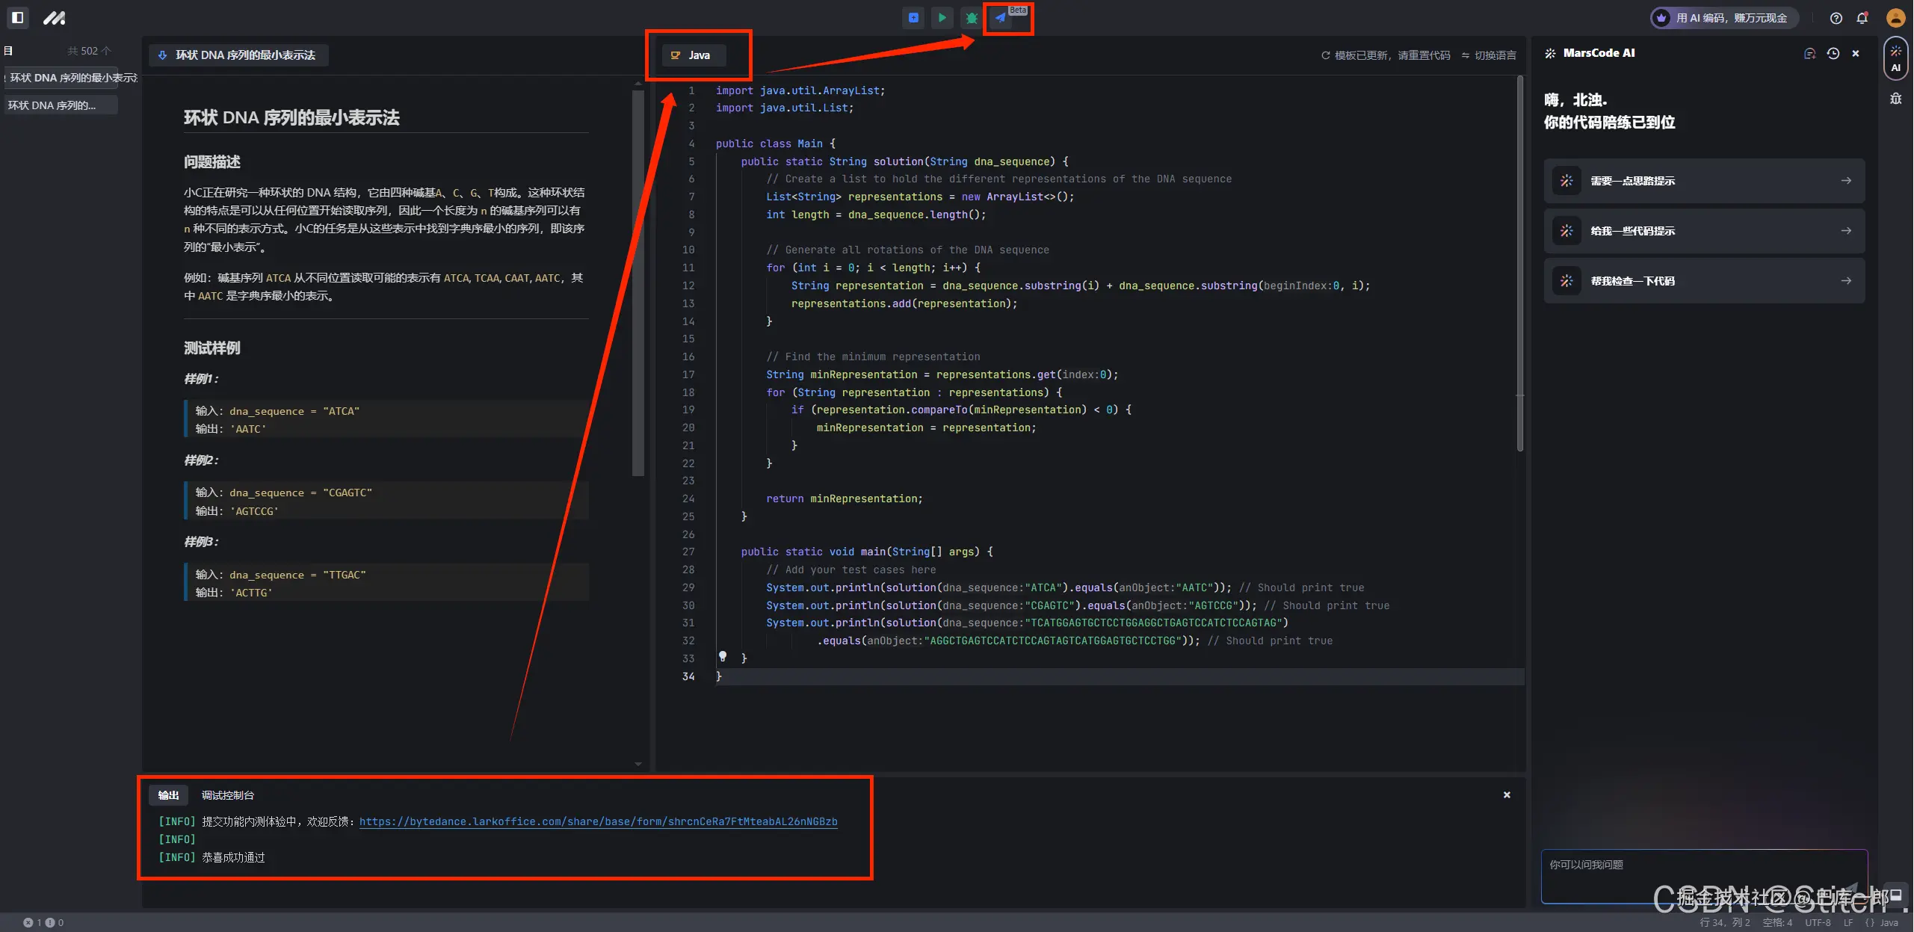Toggle the left sidebar panel icon
1914x932 pixels.
pos(18,17)
